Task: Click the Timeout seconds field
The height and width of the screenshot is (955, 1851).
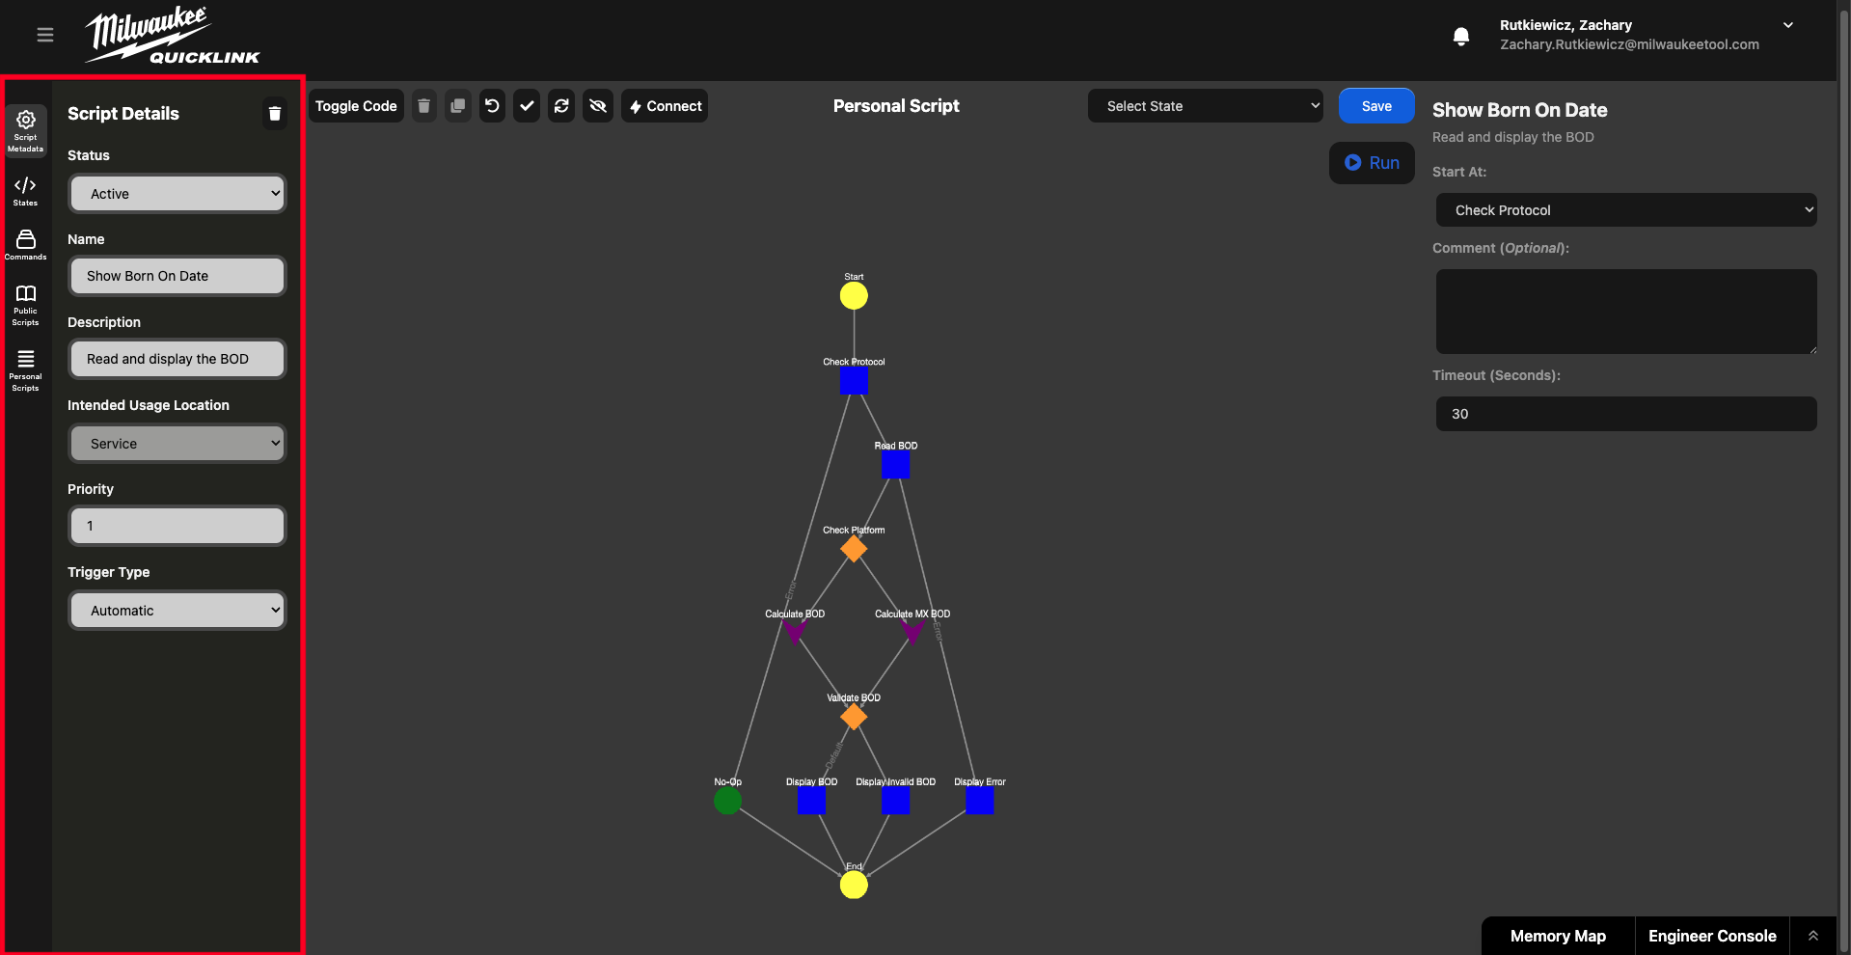Action: coord(1626,414)
